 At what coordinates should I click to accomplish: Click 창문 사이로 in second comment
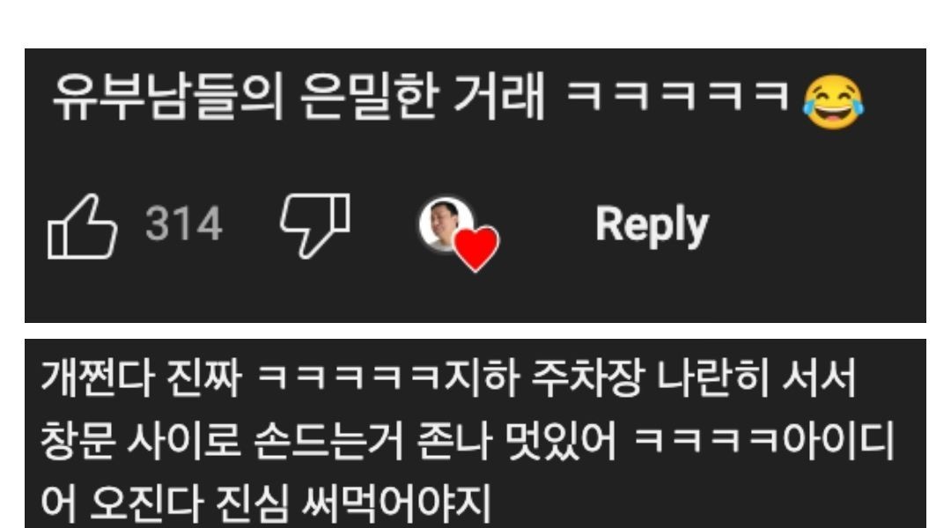(141, 441)
